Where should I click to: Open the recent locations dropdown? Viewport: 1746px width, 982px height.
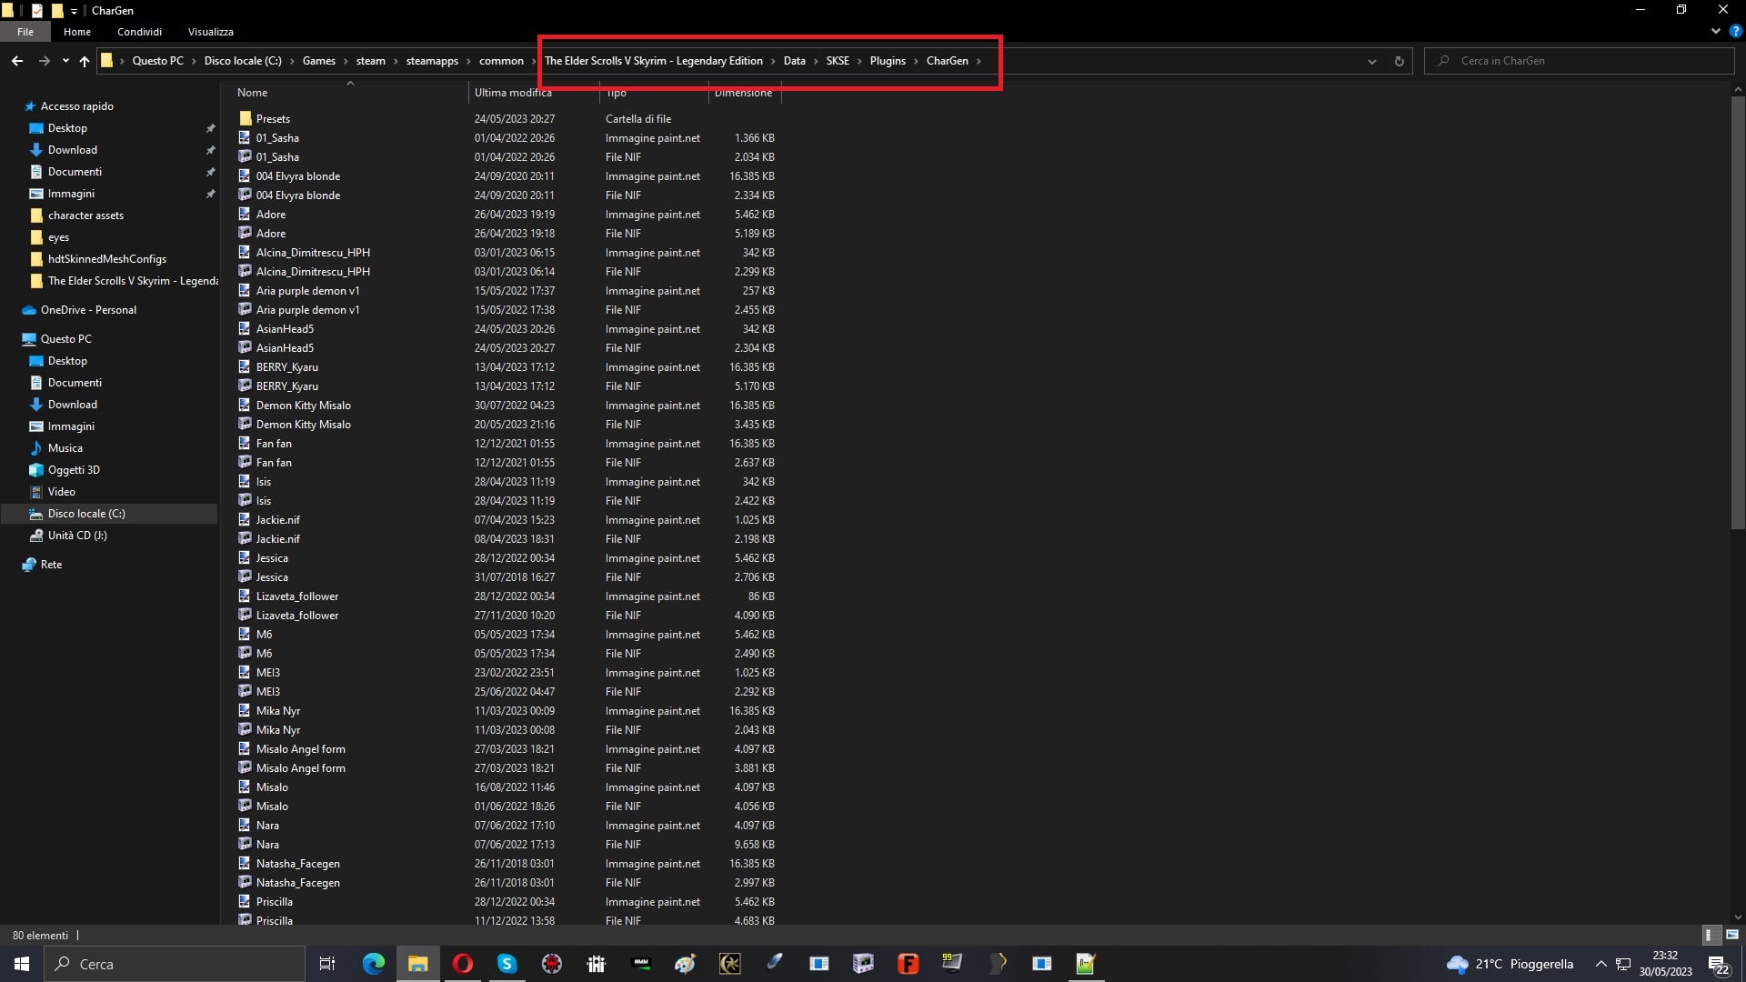65,61
